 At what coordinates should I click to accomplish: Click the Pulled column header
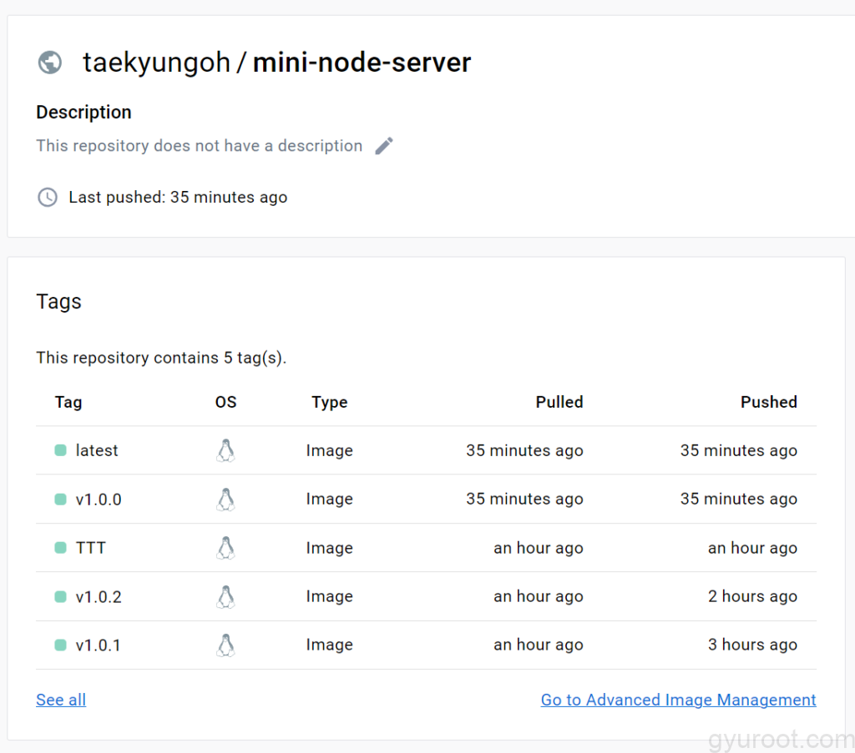559,402
